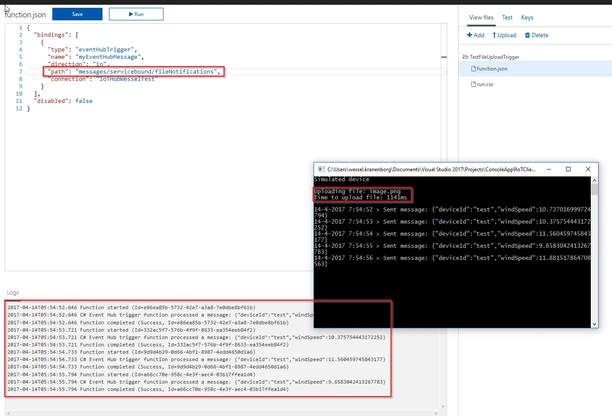Close the console window
Viewport: 612px width, 416px height.
(588, 169)
